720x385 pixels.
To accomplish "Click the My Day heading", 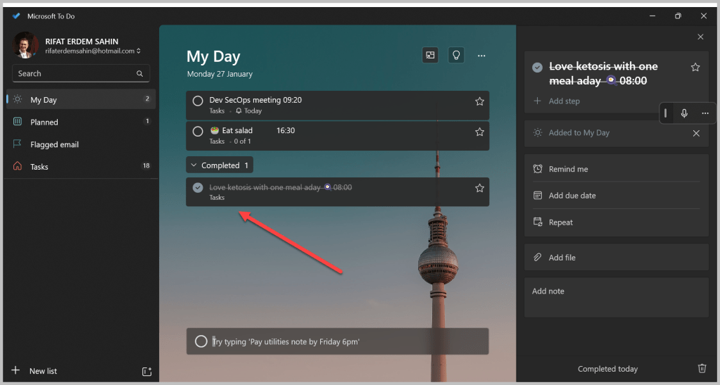I will tap(213, 56).
